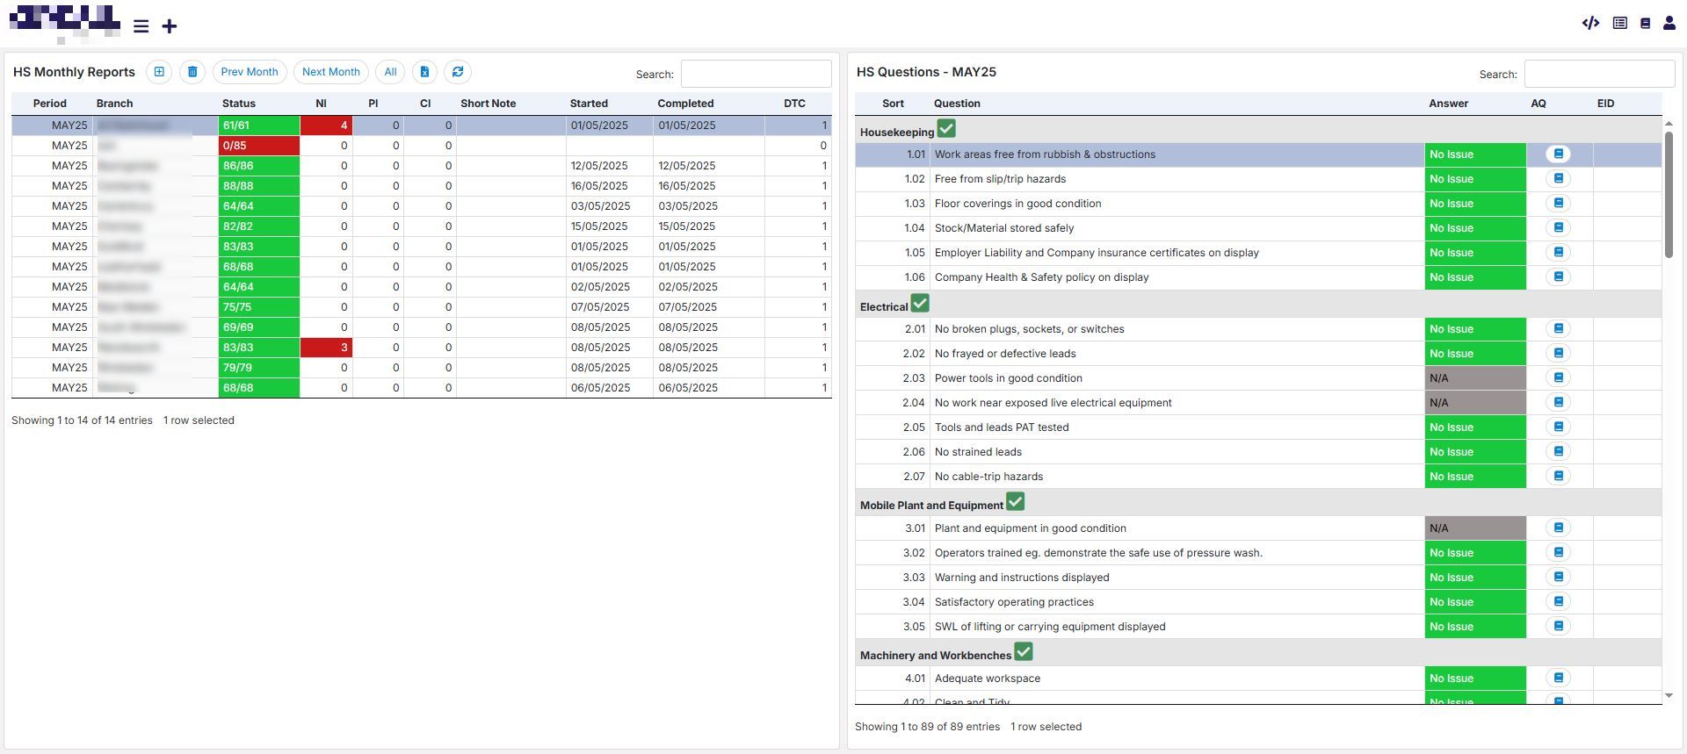This screenshot has width=1687, height=754.
Task: Toggle the Electrical section checkbox
Action: (920, 304)
